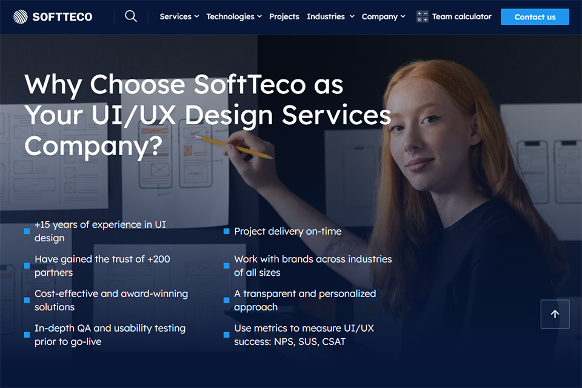
Task: Open the Services menu item
Action: [176, 17]
